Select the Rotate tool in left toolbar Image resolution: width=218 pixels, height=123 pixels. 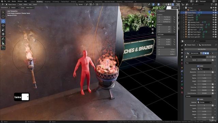click(3, 26)
